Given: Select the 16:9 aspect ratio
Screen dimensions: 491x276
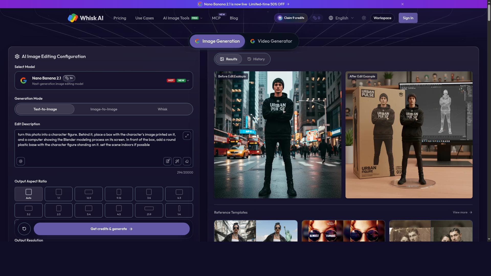Looking at the screenshot, I should (x=89, y=194).
